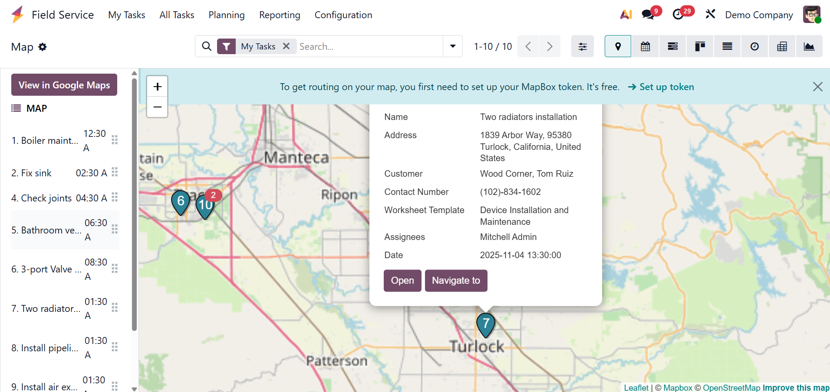Click the View in Google Maps button
The image size is (830, 392).
pos(64,85)
